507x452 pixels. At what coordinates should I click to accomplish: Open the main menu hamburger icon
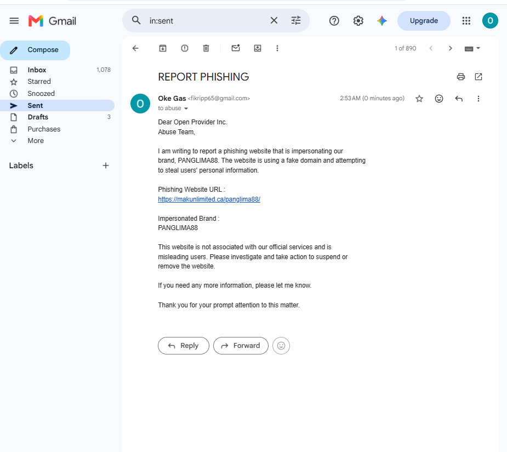[14, 21]
